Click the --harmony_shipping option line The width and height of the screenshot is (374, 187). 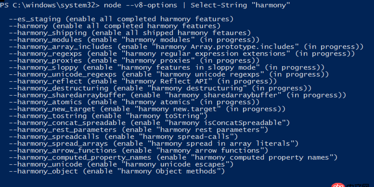point(130,33)
